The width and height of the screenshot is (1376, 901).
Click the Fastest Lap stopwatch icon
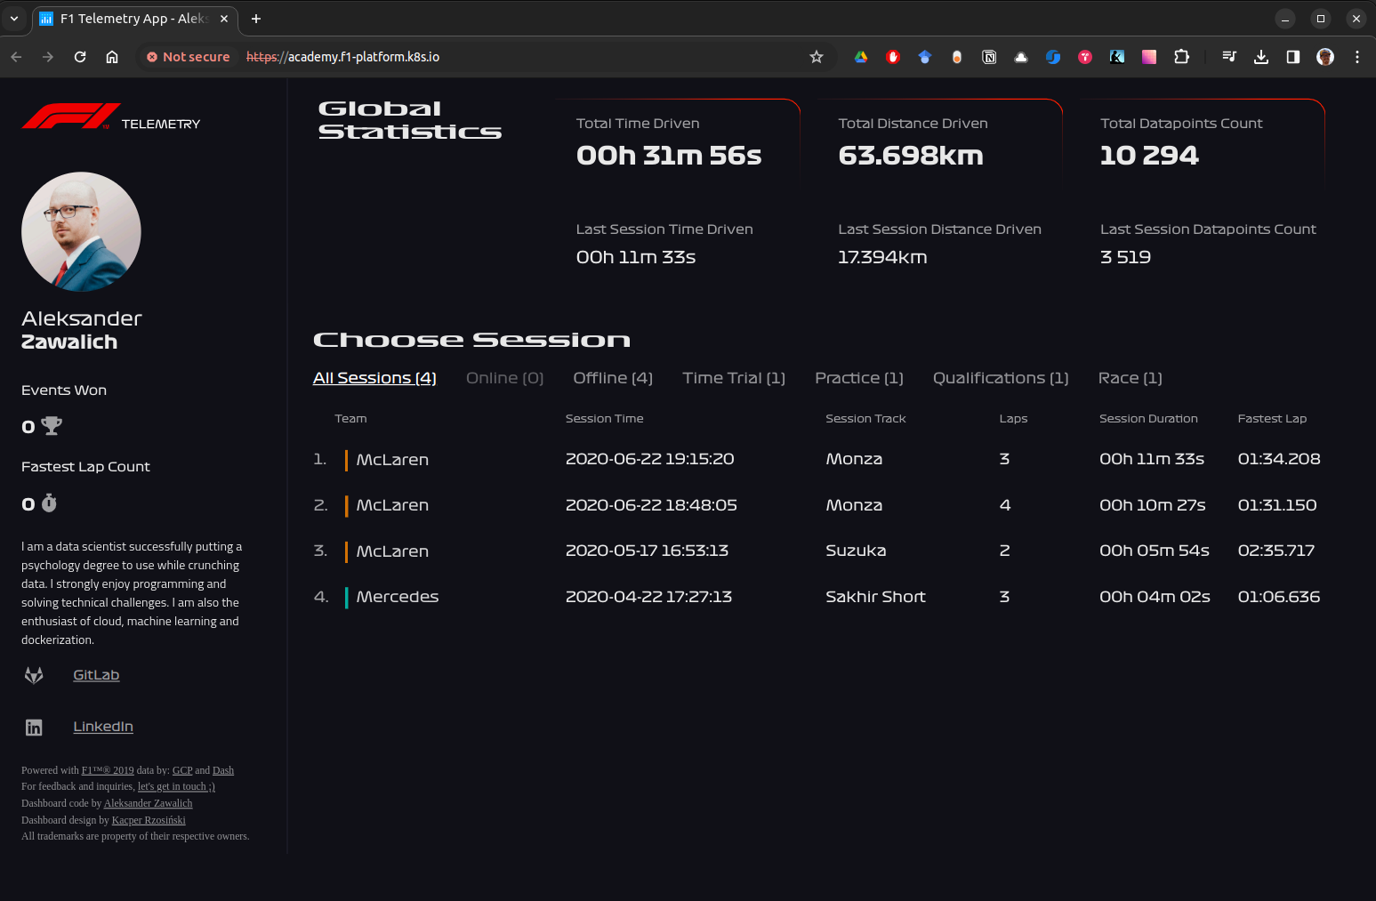pyautogui.click(x=50, y=503)
